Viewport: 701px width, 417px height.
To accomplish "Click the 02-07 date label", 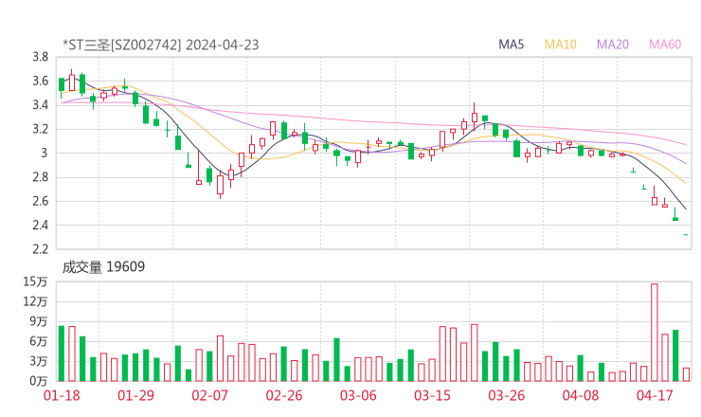I will coord(210,395).
